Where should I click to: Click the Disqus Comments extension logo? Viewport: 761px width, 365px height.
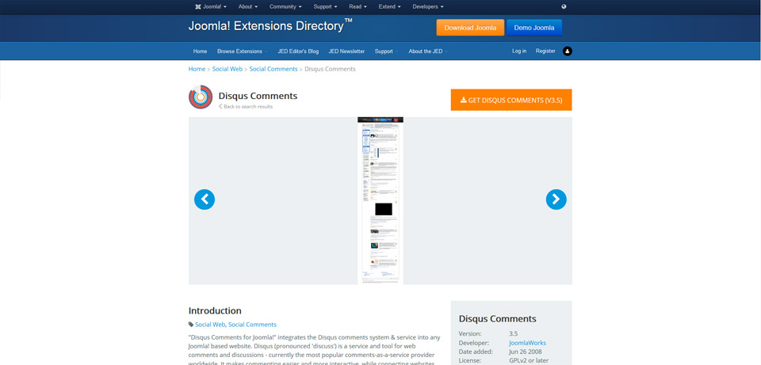201,97
